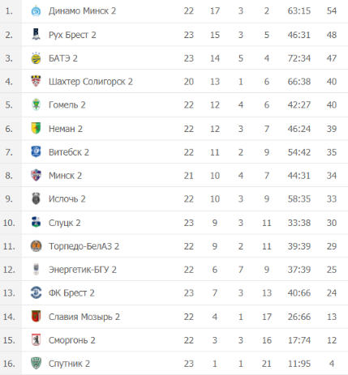This screenshot has height=375, width=348.
Task: Click the Витебск 2 blue crest
Action: pyautogui.click(x=36, y=151)
